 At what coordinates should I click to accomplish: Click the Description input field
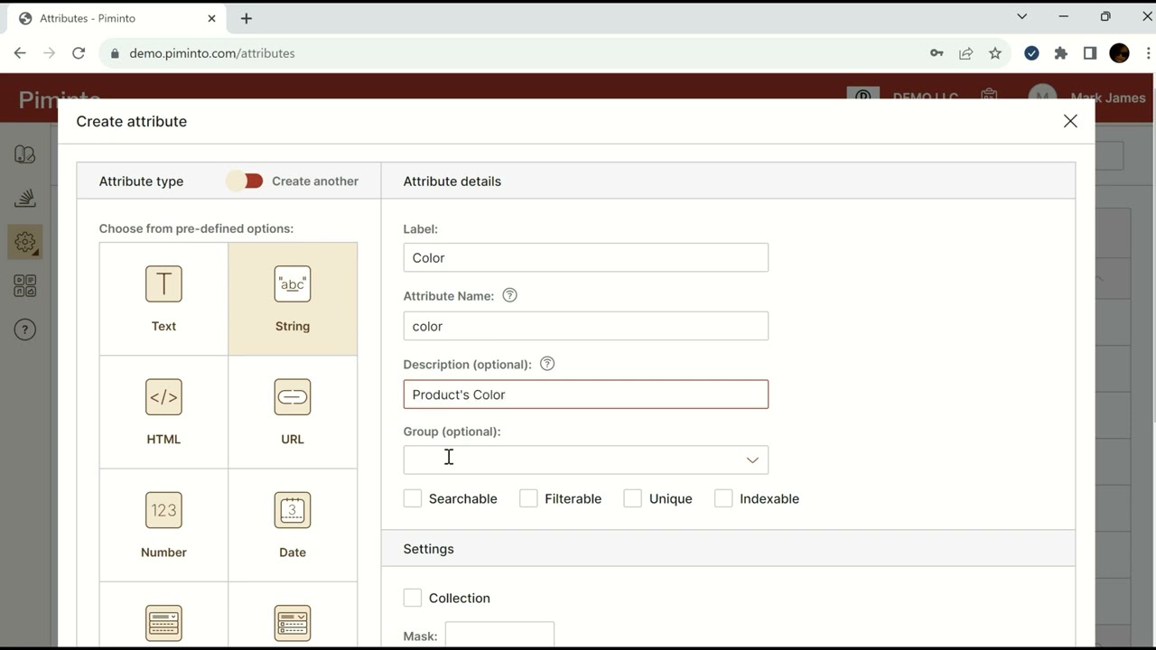(586, 395)
